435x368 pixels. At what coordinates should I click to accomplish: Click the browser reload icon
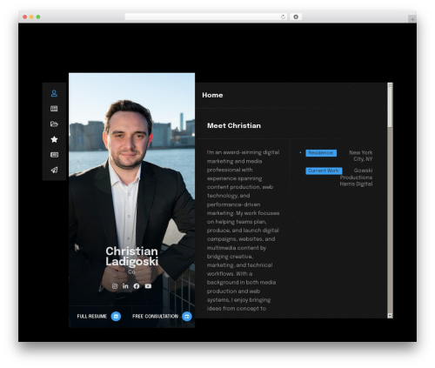tap(283, 17)
